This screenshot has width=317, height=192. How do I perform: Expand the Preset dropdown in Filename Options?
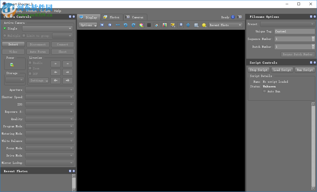[x=287, y=24]
